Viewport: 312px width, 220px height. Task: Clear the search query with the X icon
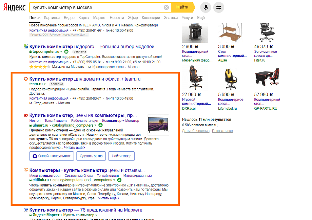167,7
